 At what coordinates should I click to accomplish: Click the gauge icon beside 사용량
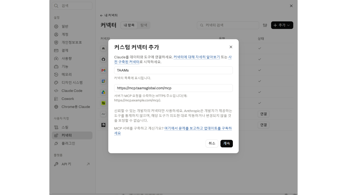(x=56, y=58)
